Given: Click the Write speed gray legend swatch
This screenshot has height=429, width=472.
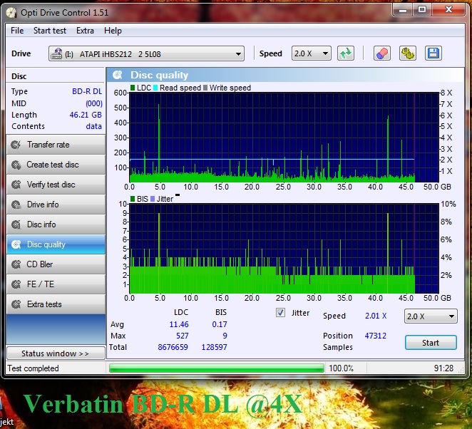Looking at the screenshot, I should [205, 88].
